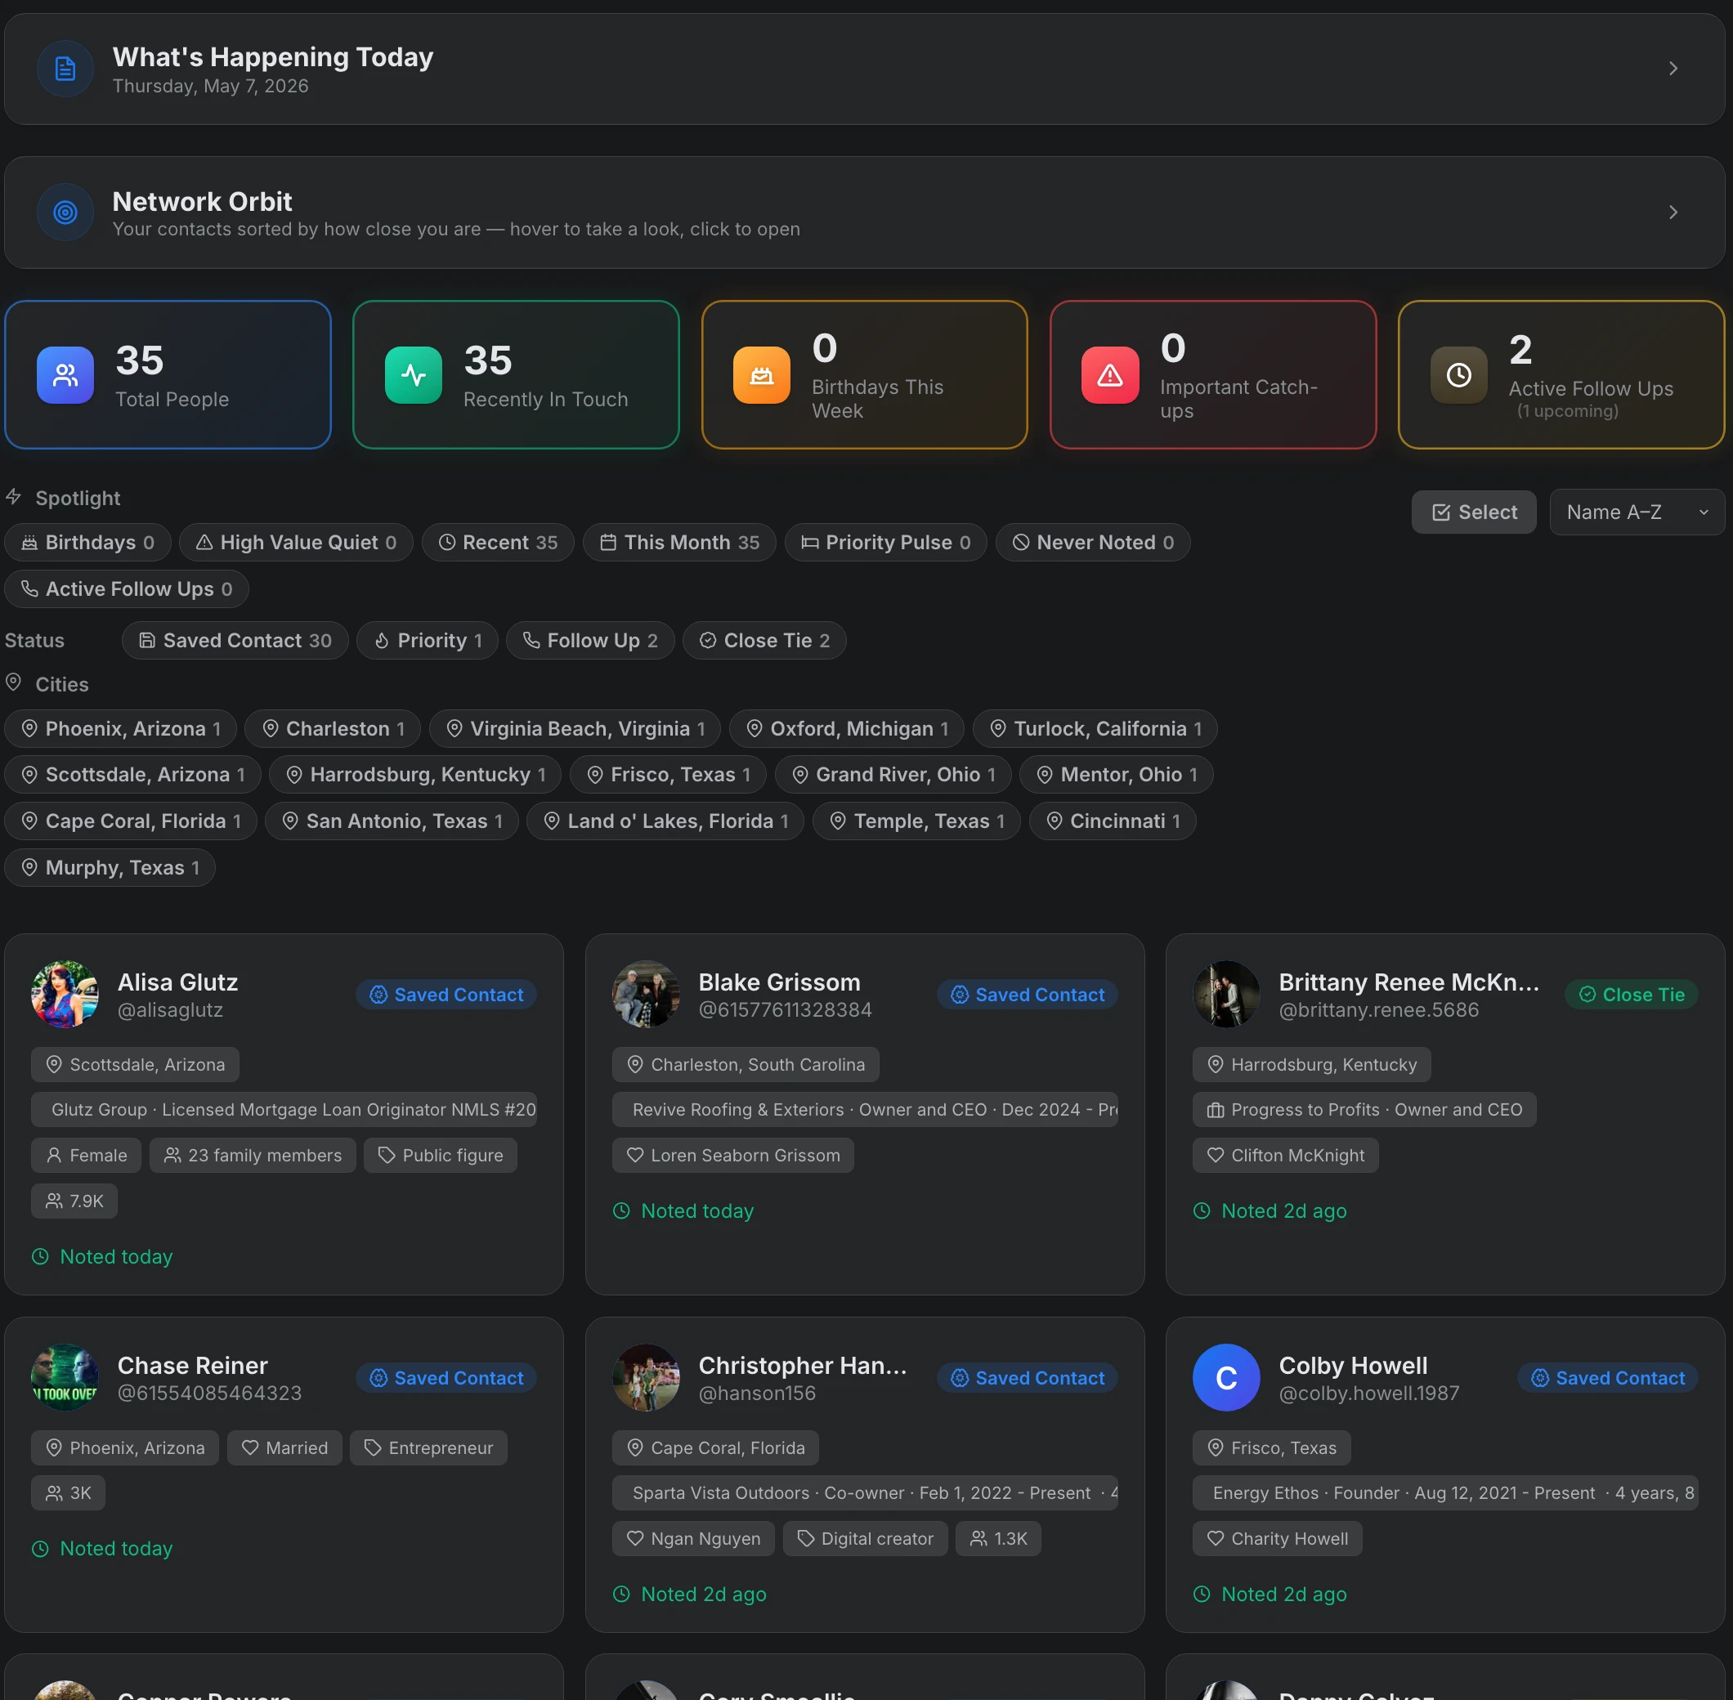
Task: Click the Close Tie badge on Brittany's card
Action: point(1631,995)
